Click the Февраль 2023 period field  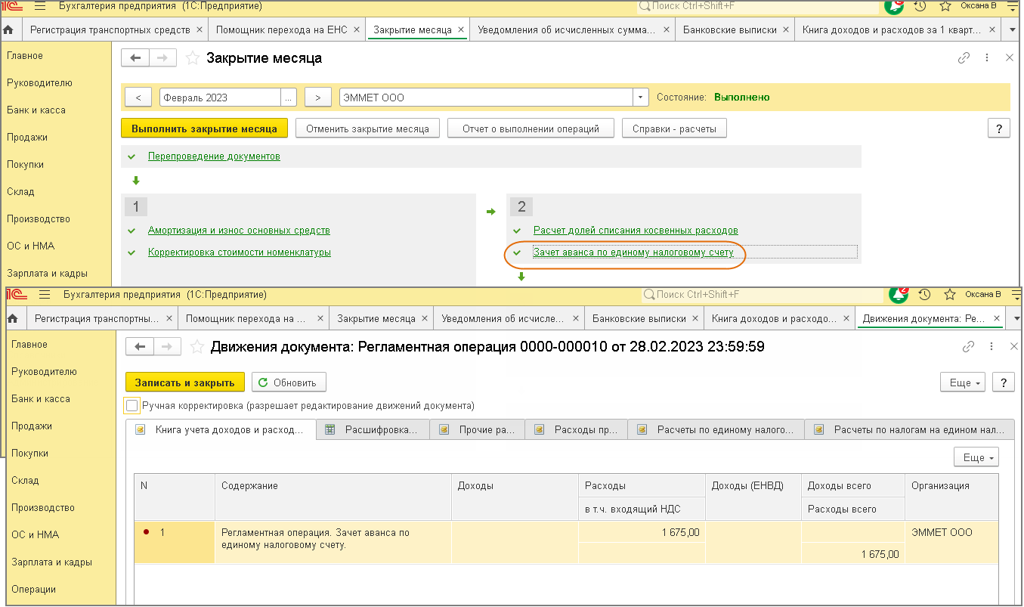point(220,98)
